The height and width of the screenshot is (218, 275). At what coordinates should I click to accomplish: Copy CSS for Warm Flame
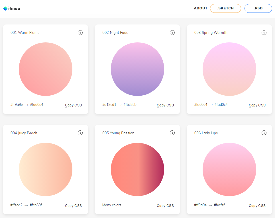coord(73,105)
